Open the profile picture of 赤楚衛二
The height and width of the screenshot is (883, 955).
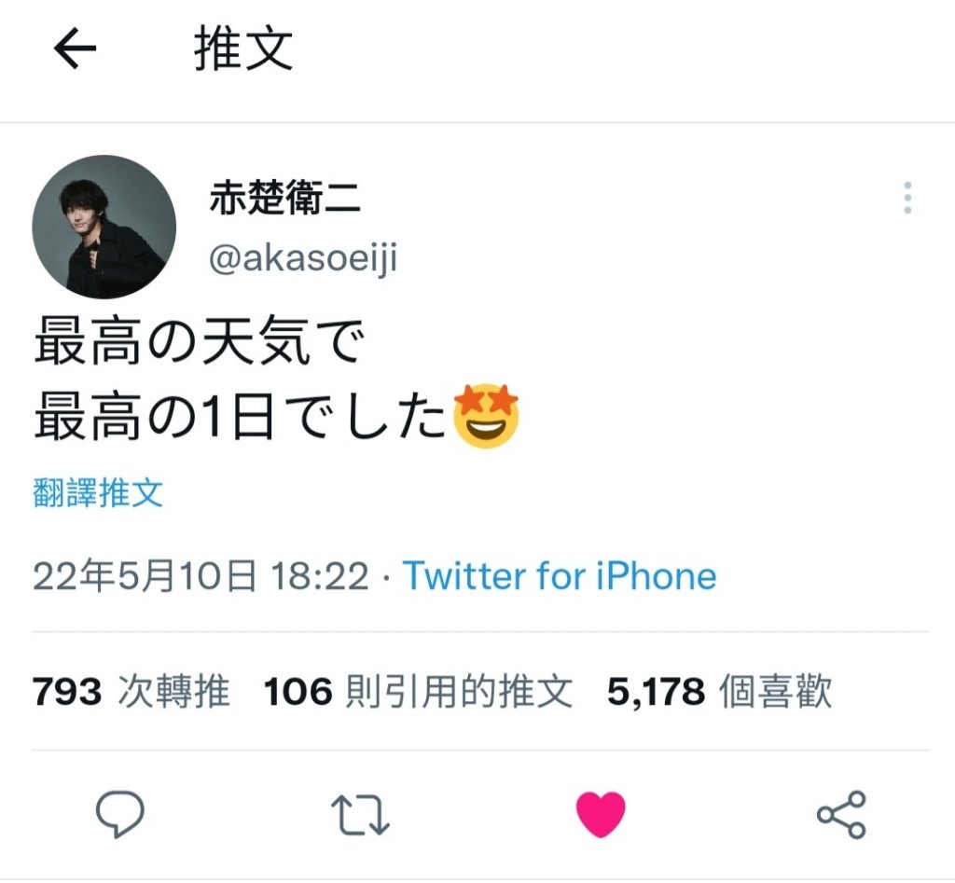[104, 228]
